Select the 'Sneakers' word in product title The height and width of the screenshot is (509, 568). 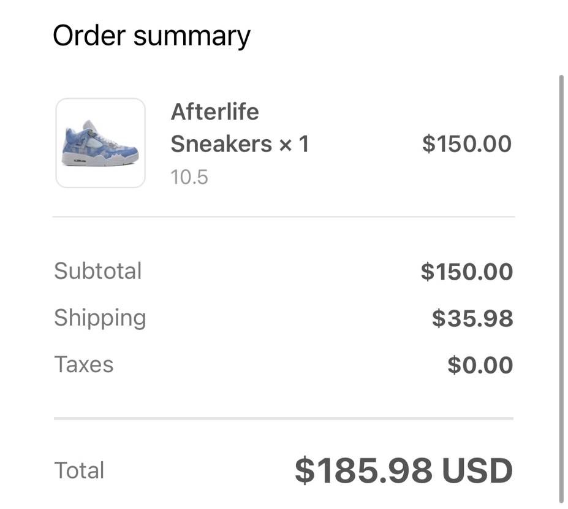point(221,144)
